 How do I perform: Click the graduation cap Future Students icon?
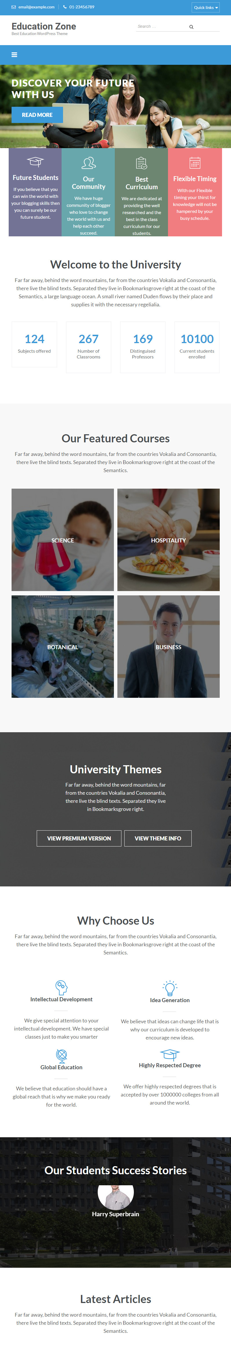click(x=35, y=162)
